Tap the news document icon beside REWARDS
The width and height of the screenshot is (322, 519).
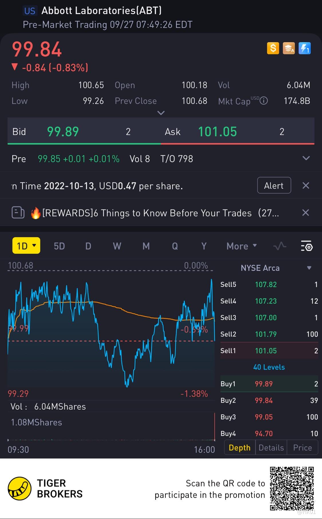18,213
